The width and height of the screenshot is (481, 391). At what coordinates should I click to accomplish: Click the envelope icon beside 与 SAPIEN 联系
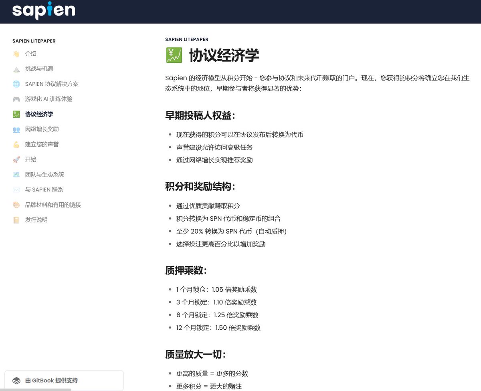(x=16, y=189)
